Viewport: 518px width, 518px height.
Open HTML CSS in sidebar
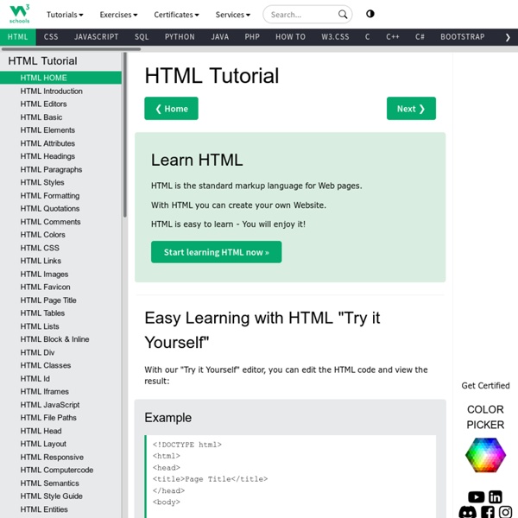(60, 248)
